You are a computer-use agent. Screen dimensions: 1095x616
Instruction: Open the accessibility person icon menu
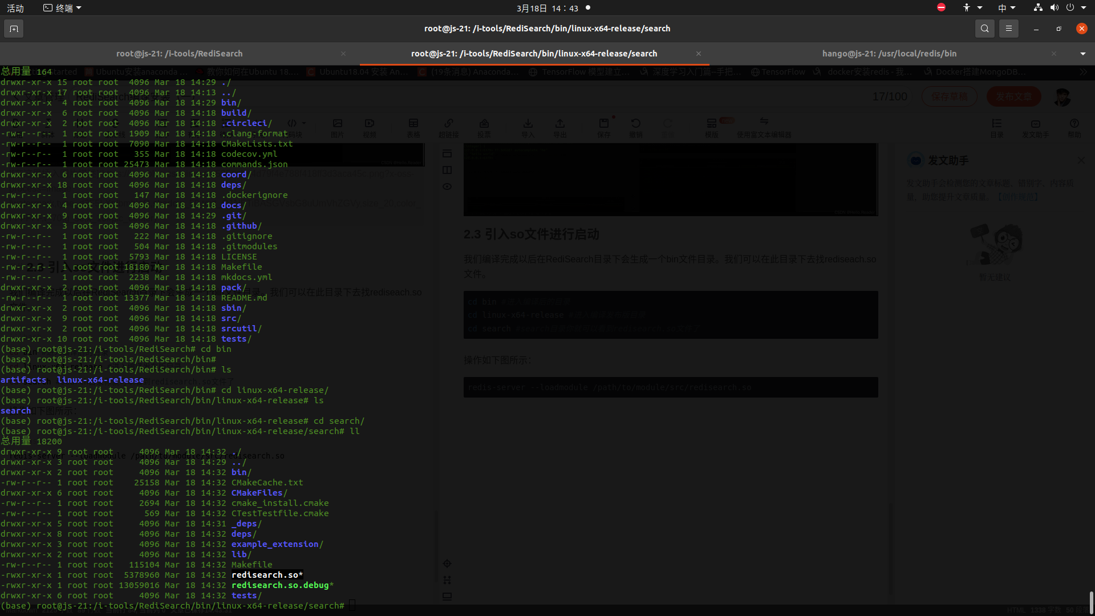(967, 8)
